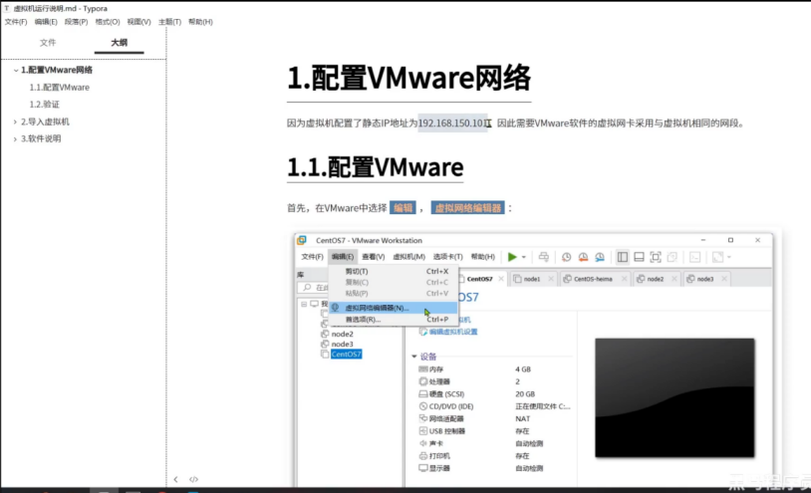Open the 编辑(E) menu in Typora menu bar
The image size is (811, 493).
pyautogui.click(x=46, y=22)
